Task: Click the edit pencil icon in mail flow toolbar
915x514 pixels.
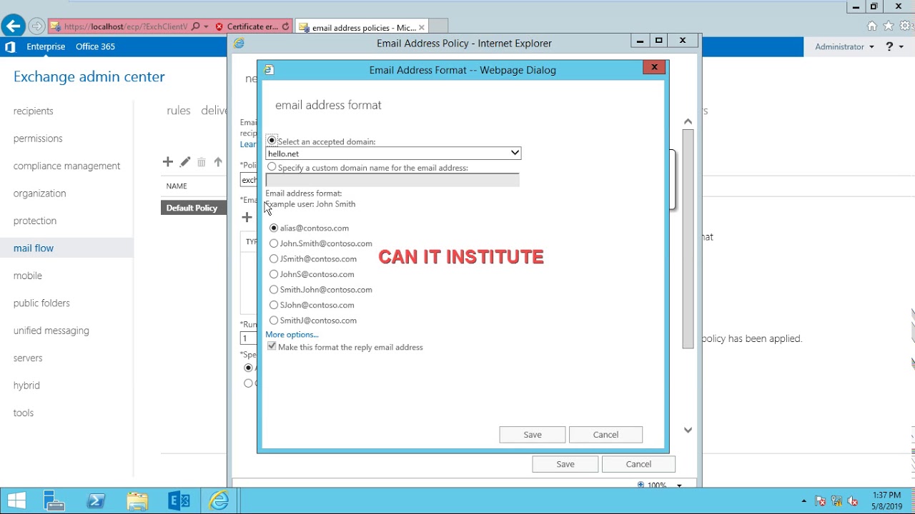Action: 185,162
